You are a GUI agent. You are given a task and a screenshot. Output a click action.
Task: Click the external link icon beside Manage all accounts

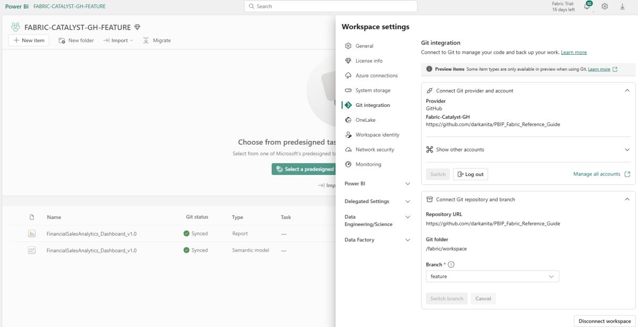pyautogui.click(x=627, y=174)
